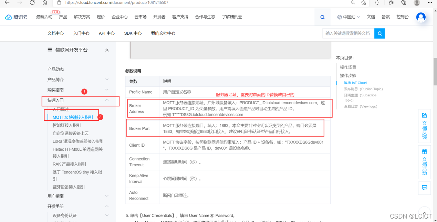
Task: Open 自定义透传设备上云 in sidebar
Action: click(x=71, y=133)
